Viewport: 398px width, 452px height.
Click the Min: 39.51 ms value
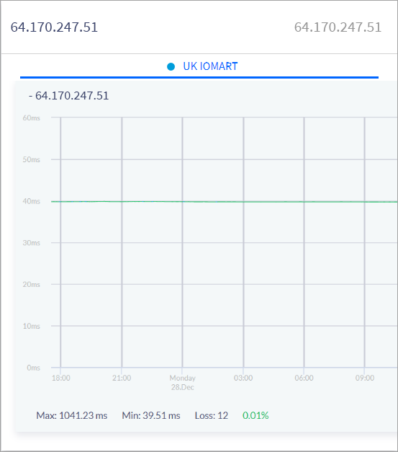tap(151, 415)
